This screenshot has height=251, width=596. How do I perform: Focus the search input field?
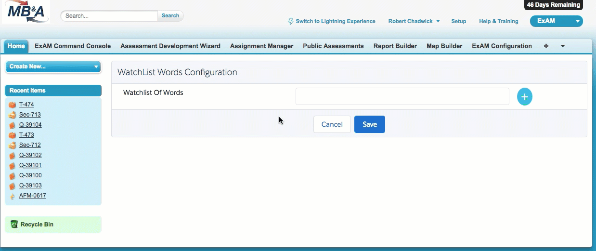coord(109,15)
